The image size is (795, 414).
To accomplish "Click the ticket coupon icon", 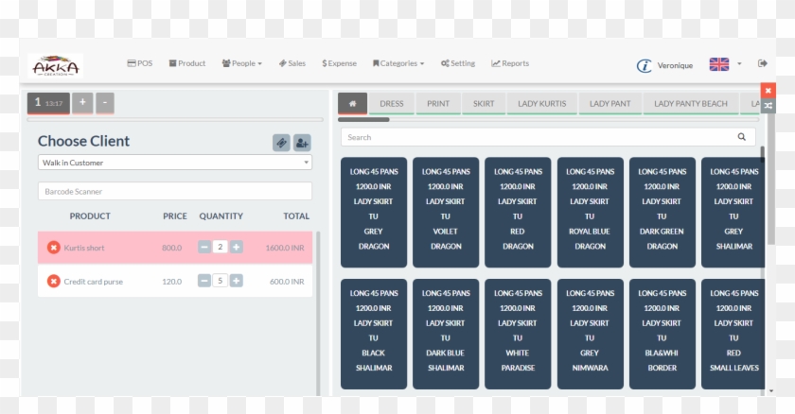I will 281,143.
